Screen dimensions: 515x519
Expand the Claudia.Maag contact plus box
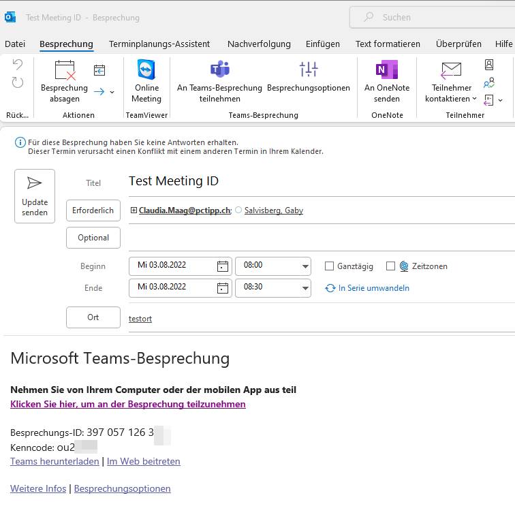(134, 210)
